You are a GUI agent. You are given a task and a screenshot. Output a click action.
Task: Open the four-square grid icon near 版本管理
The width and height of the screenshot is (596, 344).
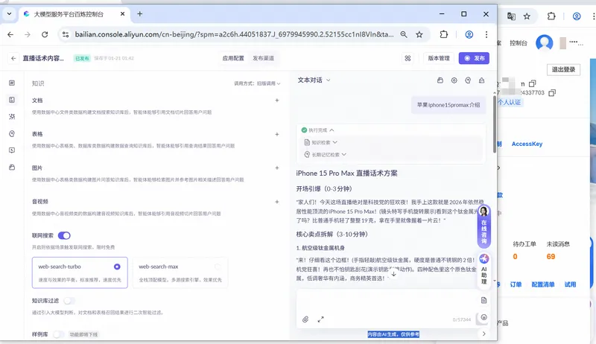click(x=408, y=58)
